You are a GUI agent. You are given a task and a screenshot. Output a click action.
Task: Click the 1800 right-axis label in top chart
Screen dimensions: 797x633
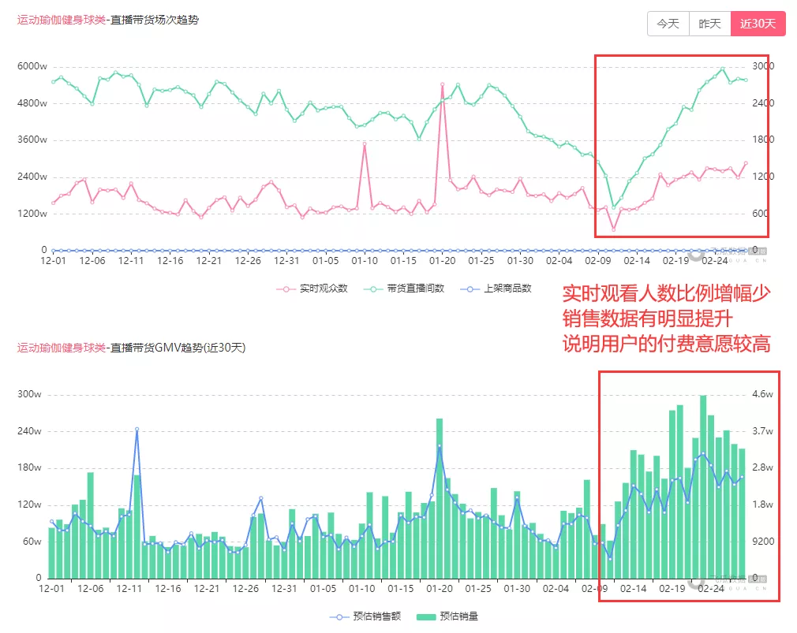coord(763,140)
